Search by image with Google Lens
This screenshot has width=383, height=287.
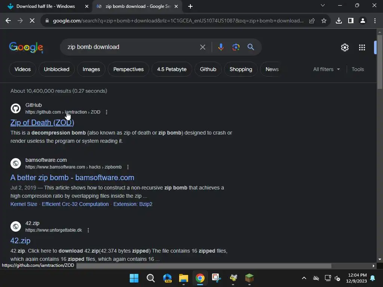point(236,47)
